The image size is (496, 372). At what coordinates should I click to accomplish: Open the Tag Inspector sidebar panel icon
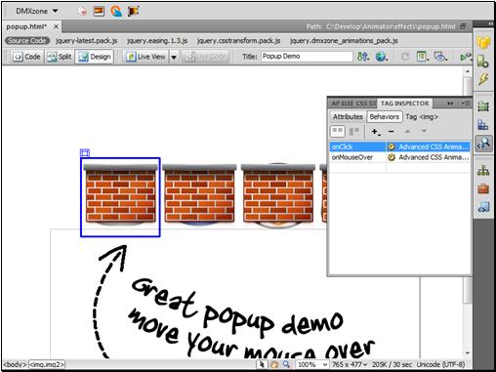483,144
